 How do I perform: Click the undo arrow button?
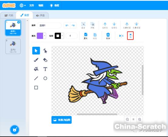click(x=67, y=25)
